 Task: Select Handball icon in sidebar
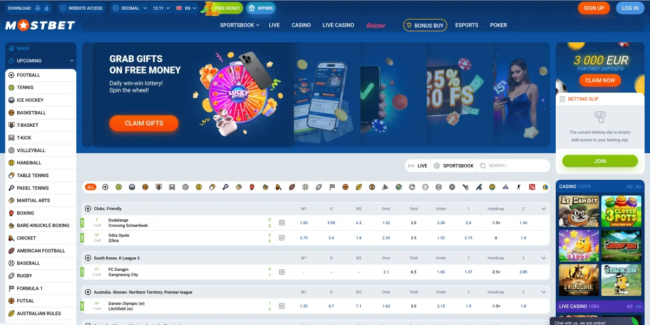coord(11,162)
